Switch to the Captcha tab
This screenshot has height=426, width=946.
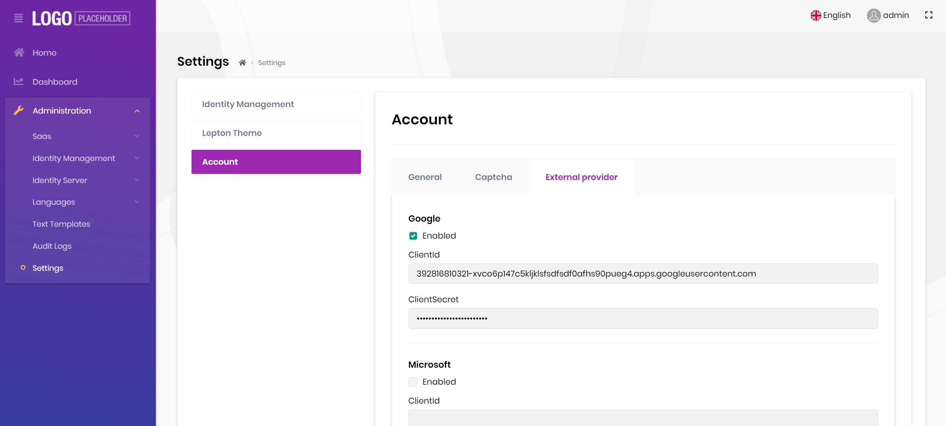[x=493, y=177]
